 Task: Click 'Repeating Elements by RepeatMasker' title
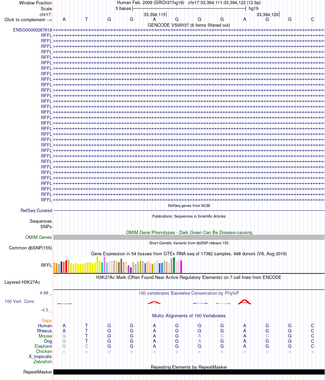[189, 367]
